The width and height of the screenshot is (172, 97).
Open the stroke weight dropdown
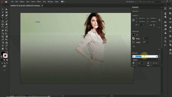150,38
